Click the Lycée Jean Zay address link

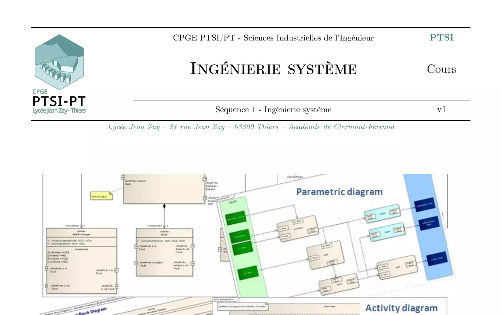(251, 127)
